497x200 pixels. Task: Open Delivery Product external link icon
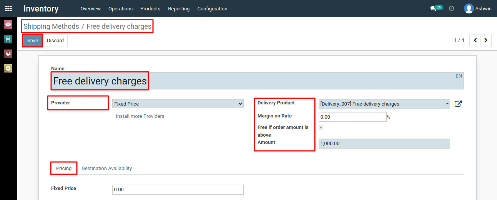(458, 104)
